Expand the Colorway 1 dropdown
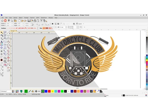The image size is (148, 111). tap(11, 91)
